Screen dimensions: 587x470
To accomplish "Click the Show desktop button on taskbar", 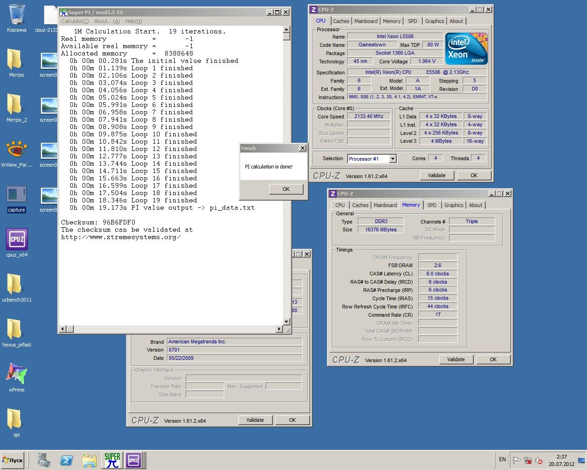I will 582,460.
